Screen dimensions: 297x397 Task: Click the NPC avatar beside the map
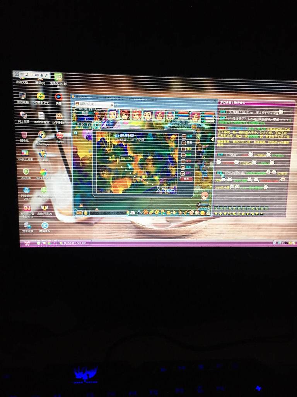(x=204, y=196)
